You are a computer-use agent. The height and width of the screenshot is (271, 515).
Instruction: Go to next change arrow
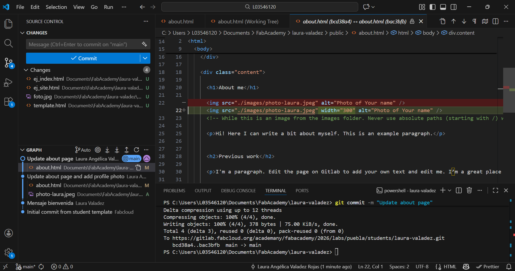pos(464,22)
